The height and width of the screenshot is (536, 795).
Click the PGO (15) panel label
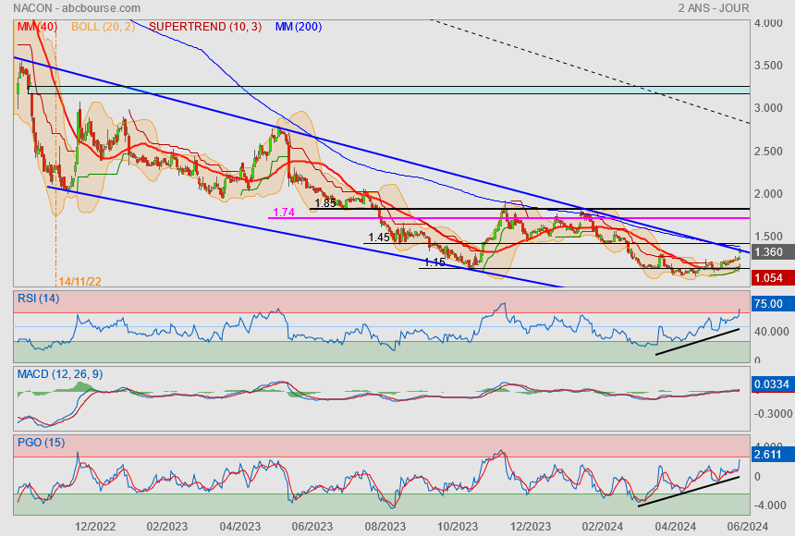pyautogui.click(x=41, y=442)
